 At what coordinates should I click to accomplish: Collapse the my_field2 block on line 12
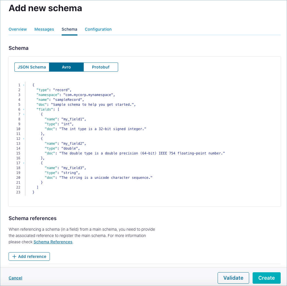pyautogui.click(x=24, y=138)
